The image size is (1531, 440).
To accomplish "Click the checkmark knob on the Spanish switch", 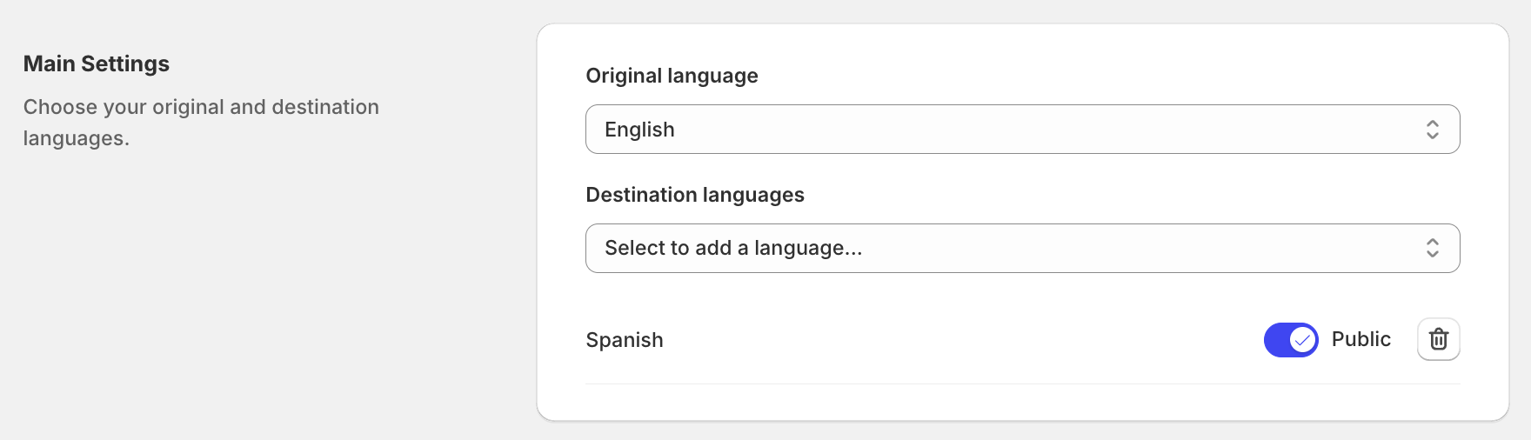I will [1302, 340].
